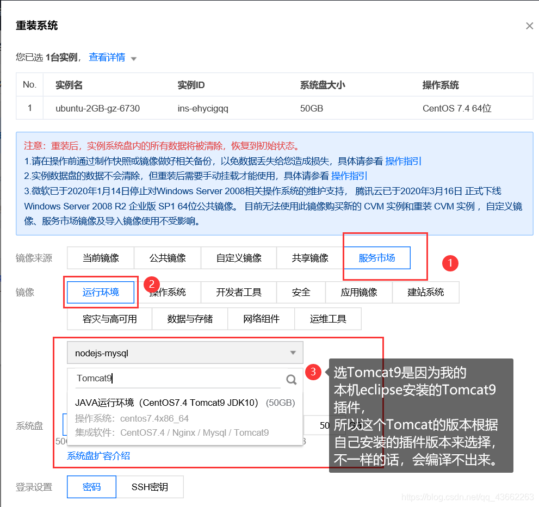Select 共享镜像 image source
Screen dimensions: 539x507
[309, 258]
